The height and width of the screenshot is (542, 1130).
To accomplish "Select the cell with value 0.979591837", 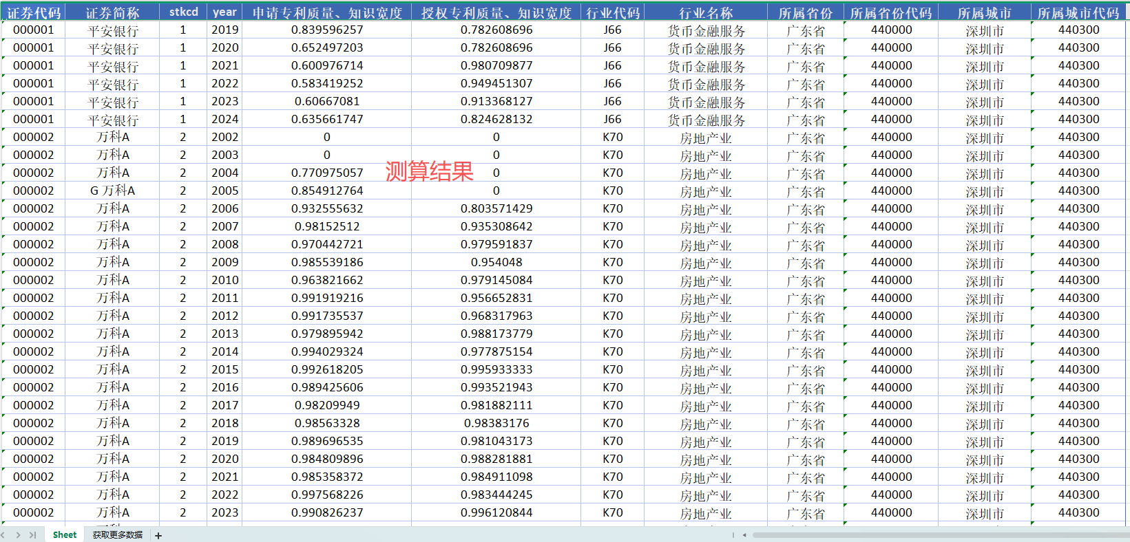I will (x=496, y=244).
